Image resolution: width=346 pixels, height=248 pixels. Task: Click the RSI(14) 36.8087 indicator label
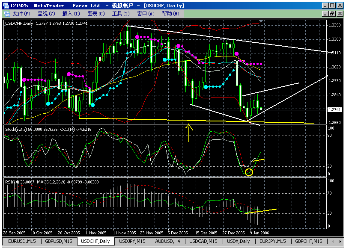(20, 182)
